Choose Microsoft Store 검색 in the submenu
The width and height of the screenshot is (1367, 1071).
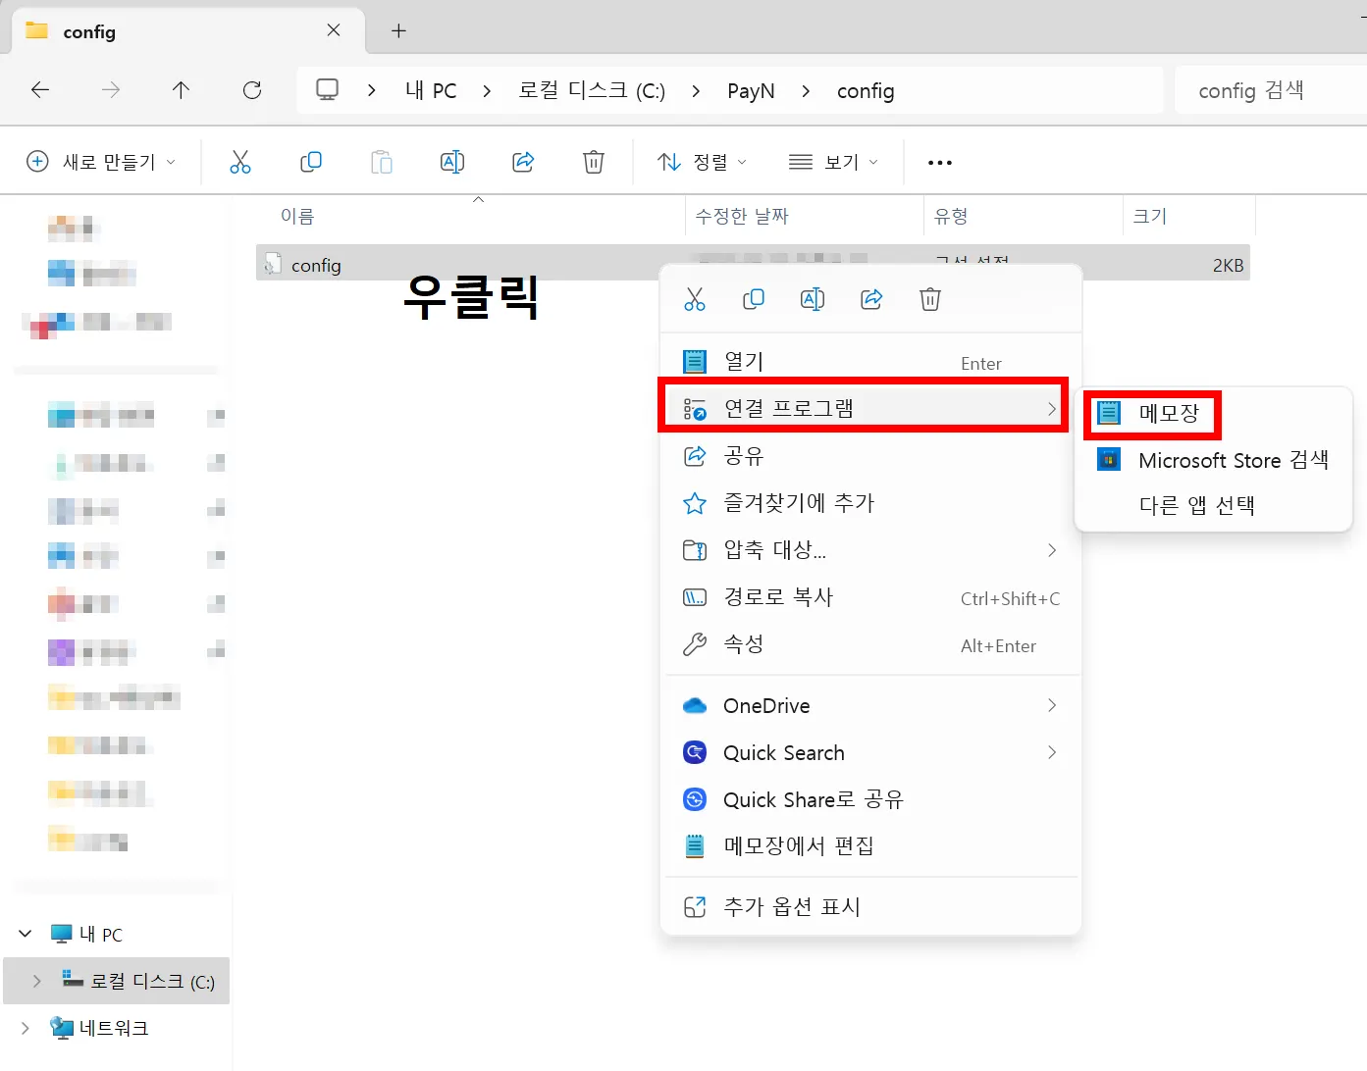[x=1214, y=460]
